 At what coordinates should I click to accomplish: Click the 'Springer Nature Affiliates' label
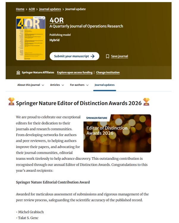tap(38, 72)
